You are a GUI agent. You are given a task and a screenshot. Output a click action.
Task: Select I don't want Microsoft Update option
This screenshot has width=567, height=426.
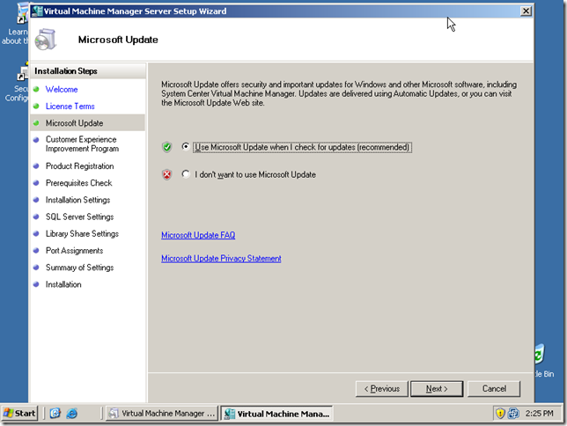click(186, 174)
